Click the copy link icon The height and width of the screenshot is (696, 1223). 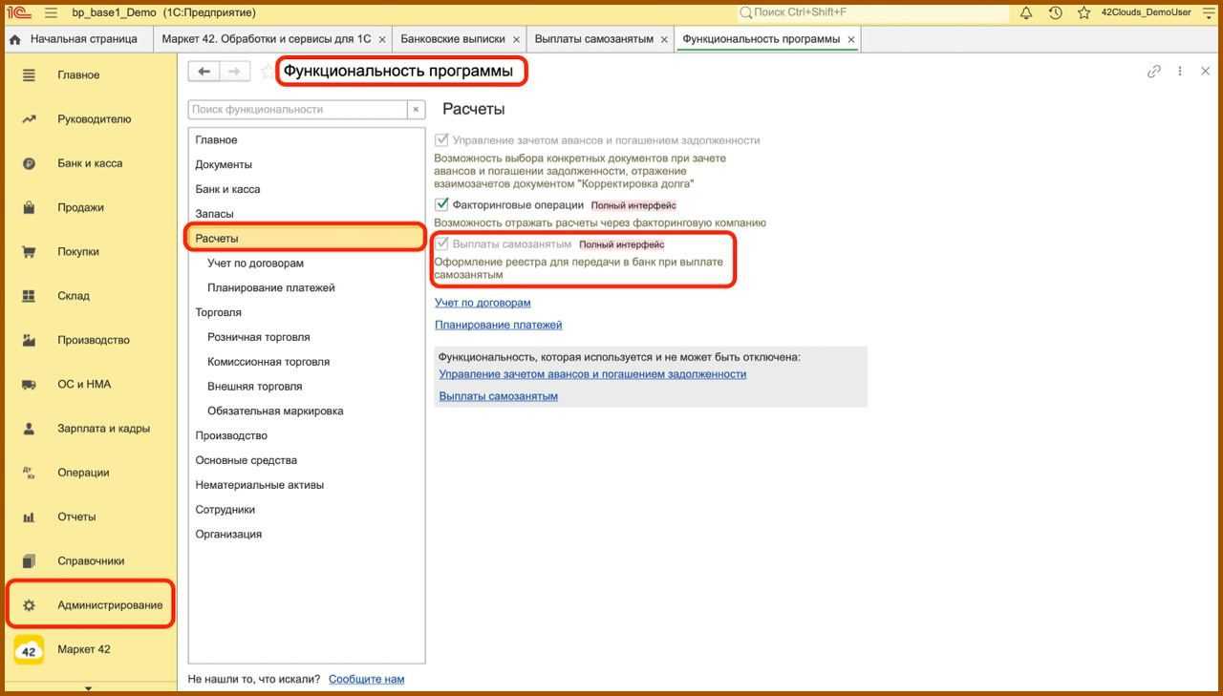pyautogui.click(x=1153, y=72)
